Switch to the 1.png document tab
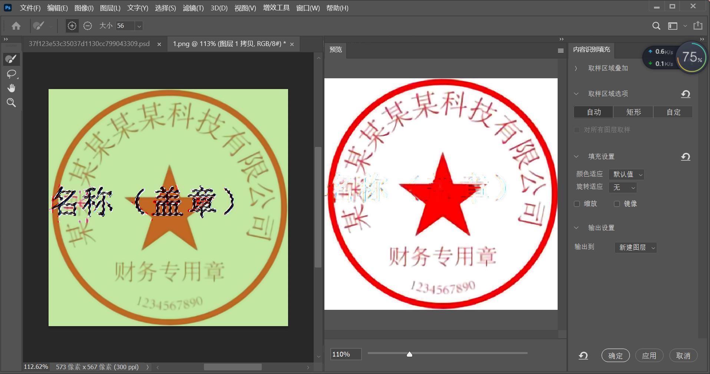This screenshot has width=710, height=374. coord(228,44)
